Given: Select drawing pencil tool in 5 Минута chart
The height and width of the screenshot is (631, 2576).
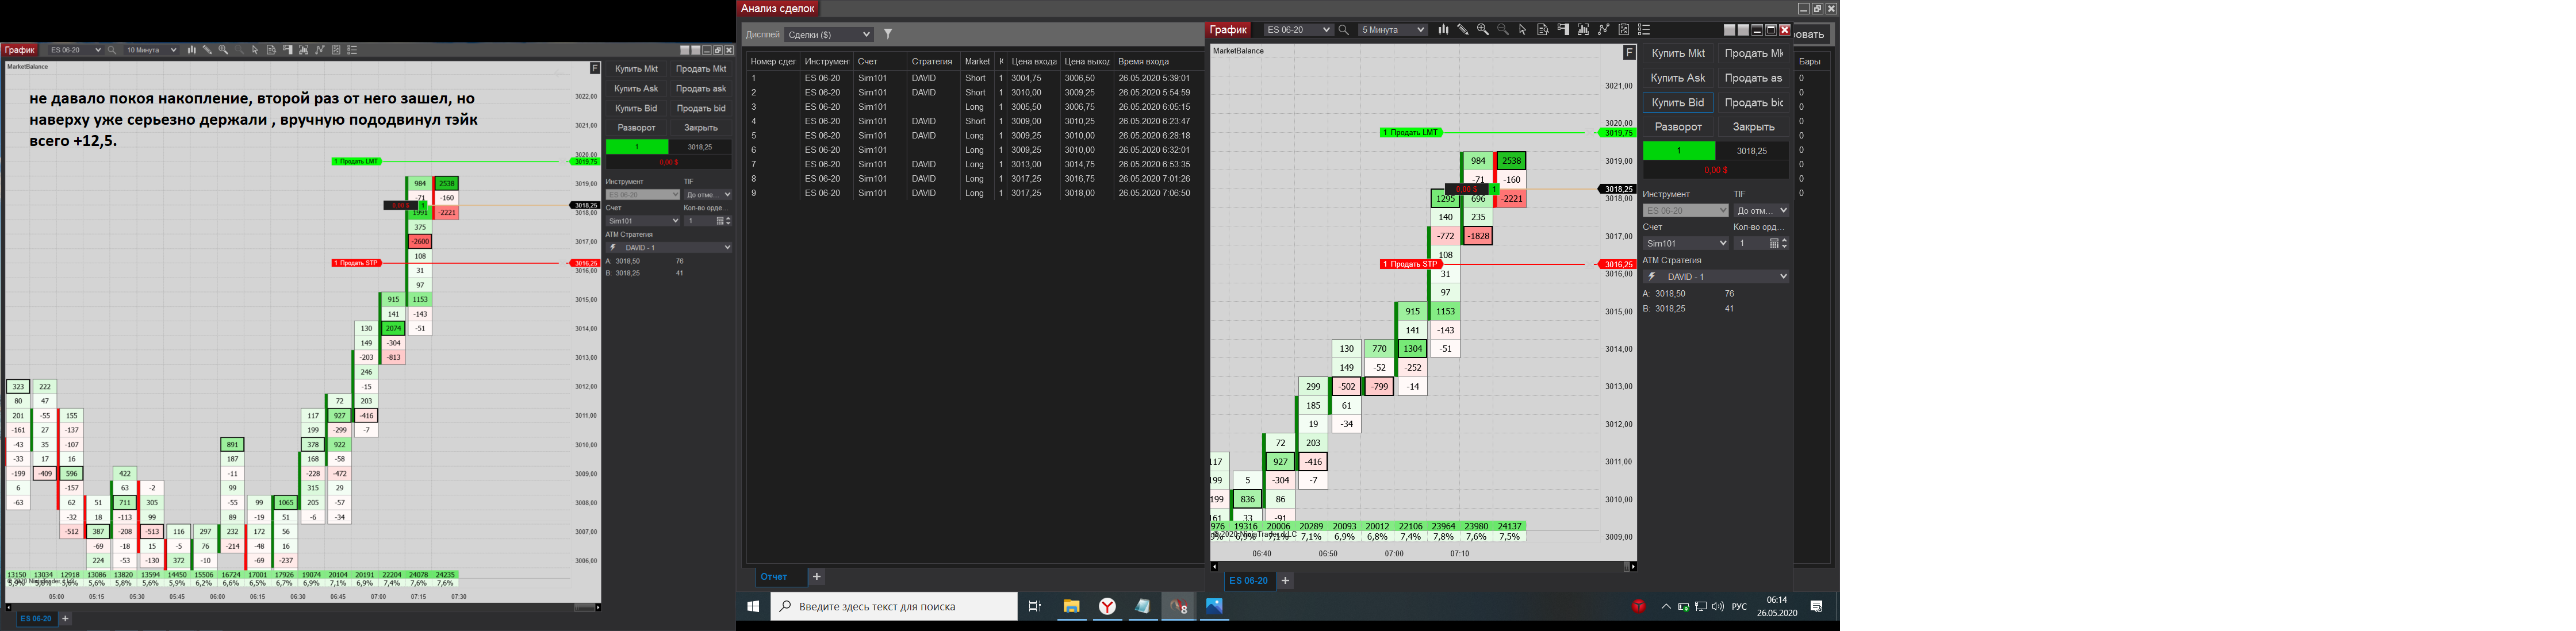Looking at the screenshot, I should 1463,30.
